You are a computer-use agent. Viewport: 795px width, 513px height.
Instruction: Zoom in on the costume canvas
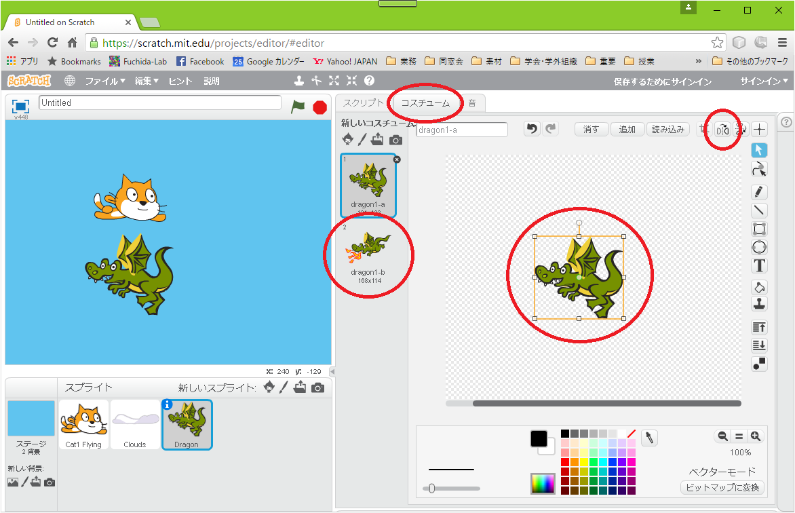[755, 437]
